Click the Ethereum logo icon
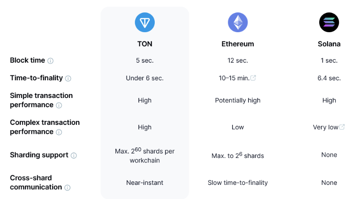The image size is (359, 199). point(238,22)
